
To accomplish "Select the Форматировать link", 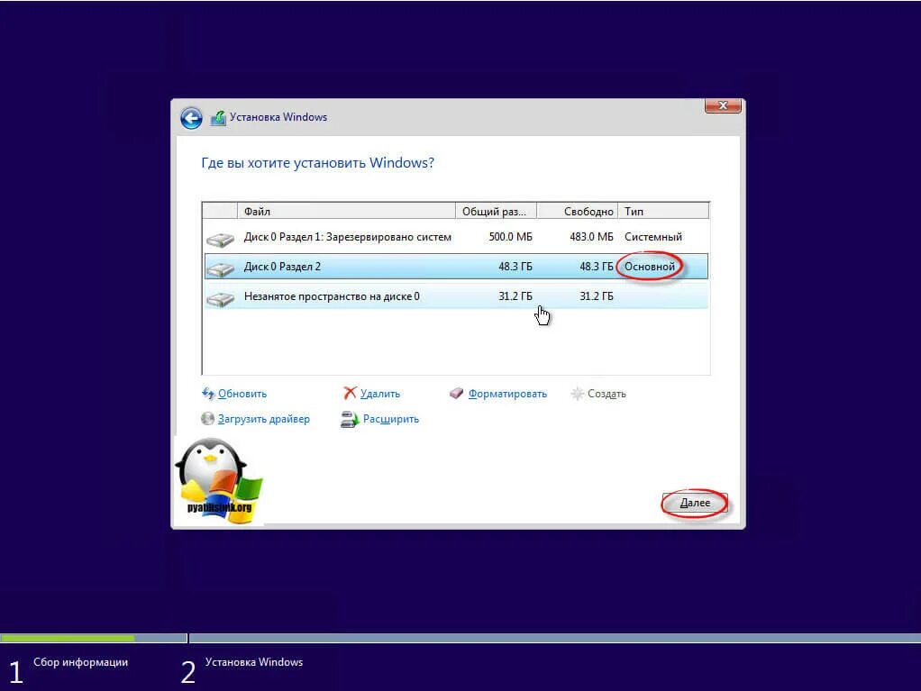I will tap(507, 394).
